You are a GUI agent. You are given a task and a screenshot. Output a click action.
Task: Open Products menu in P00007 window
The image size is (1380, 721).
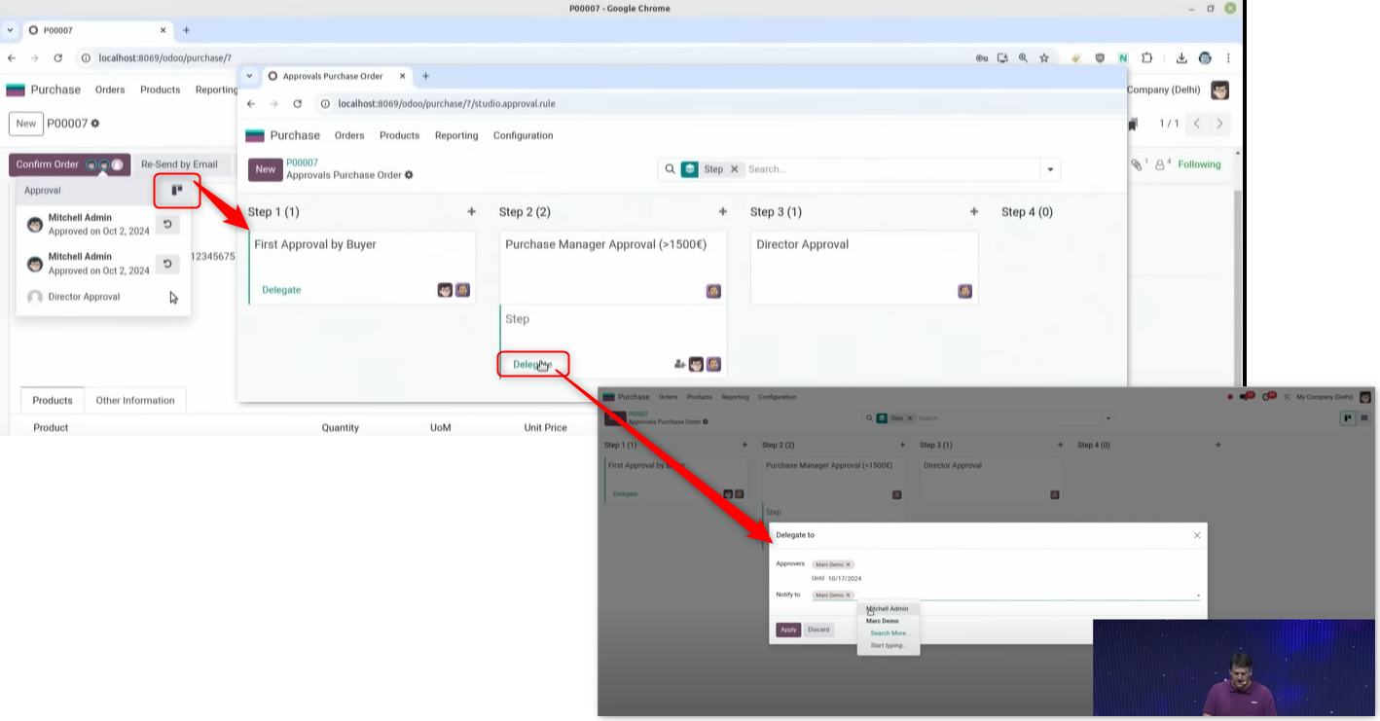[160, 90]
